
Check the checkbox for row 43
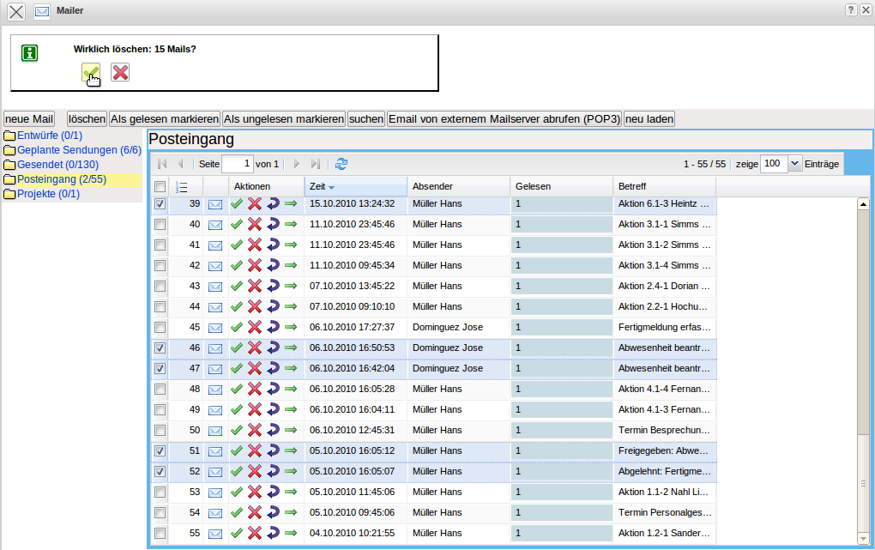[160, 286]
